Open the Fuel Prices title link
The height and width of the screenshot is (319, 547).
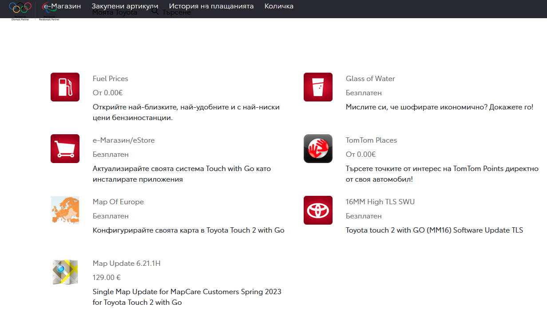(x=110, y=78)
